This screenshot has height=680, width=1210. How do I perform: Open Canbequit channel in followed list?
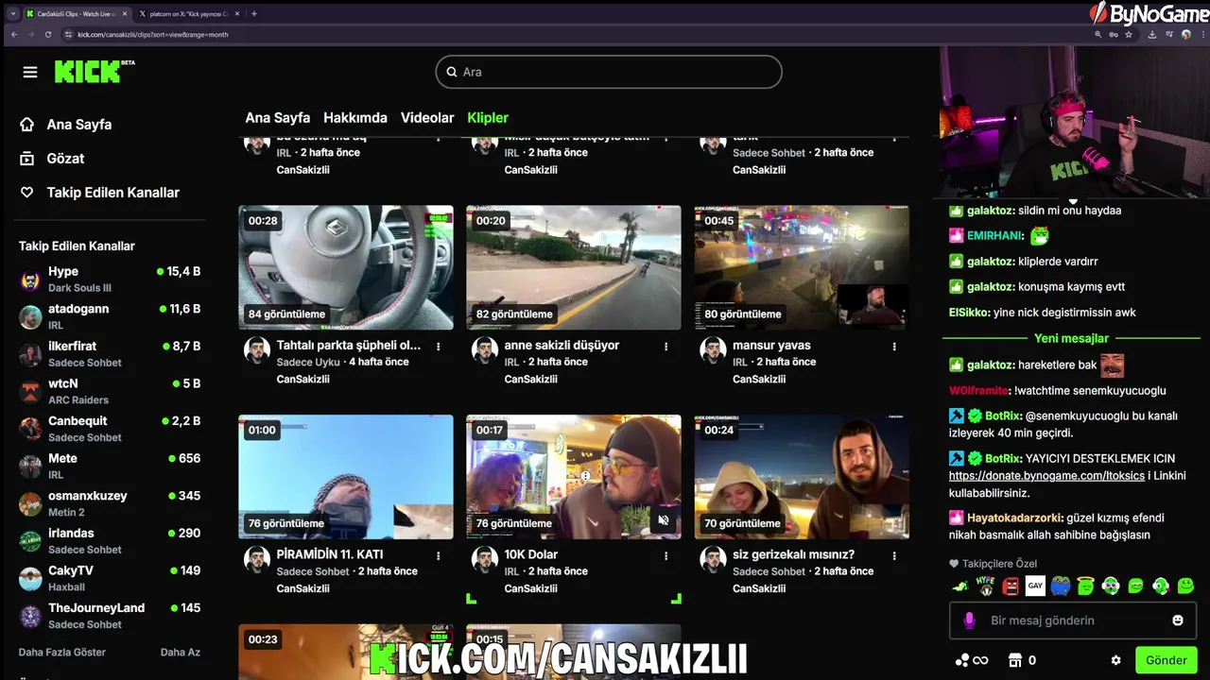110,429
